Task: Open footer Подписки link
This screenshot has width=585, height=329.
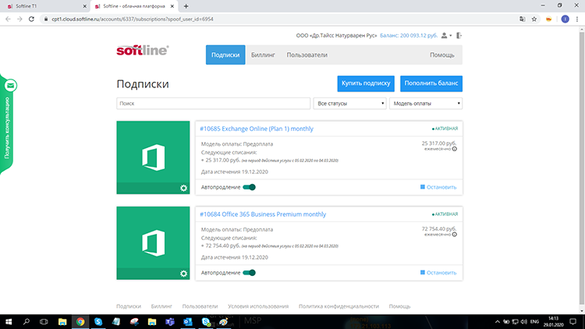Action: 129,306
